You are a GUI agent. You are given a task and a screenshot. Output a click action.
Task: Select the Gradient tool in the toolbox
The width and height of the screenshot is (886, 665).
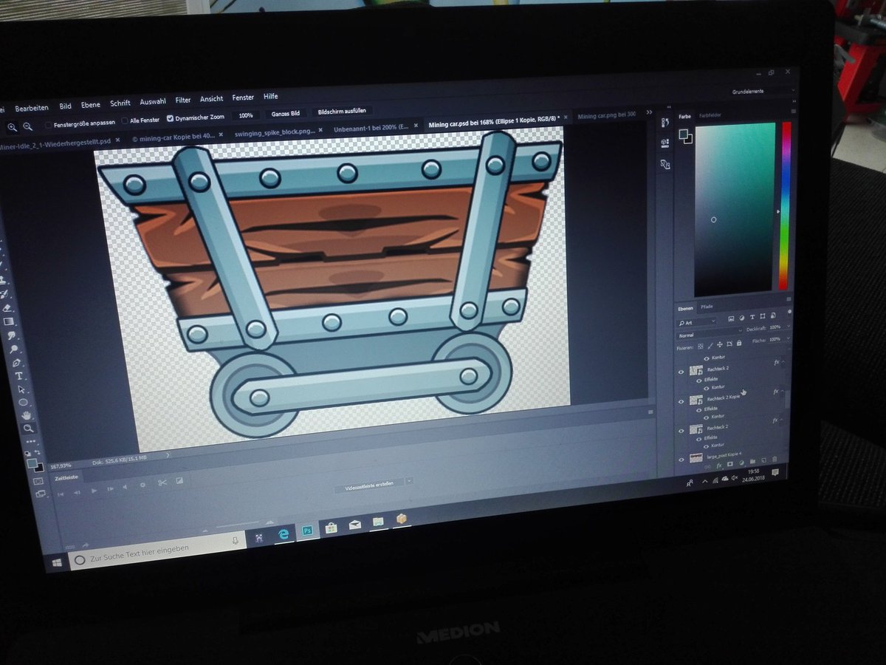9,321
